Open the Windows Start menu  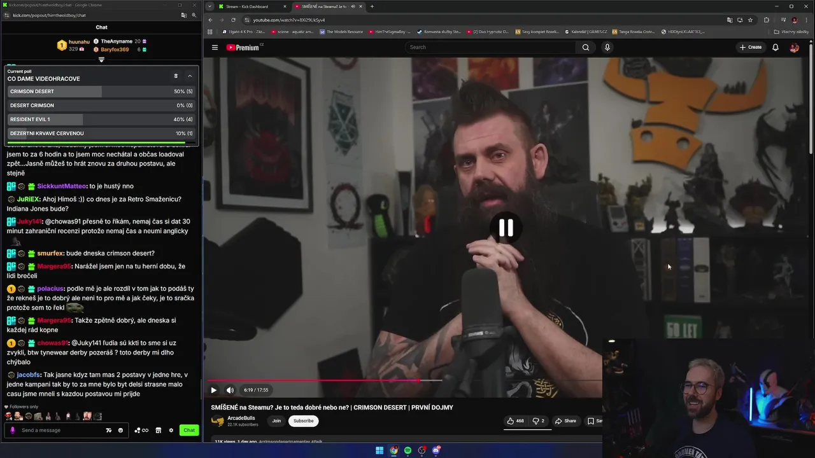point(379,450)
